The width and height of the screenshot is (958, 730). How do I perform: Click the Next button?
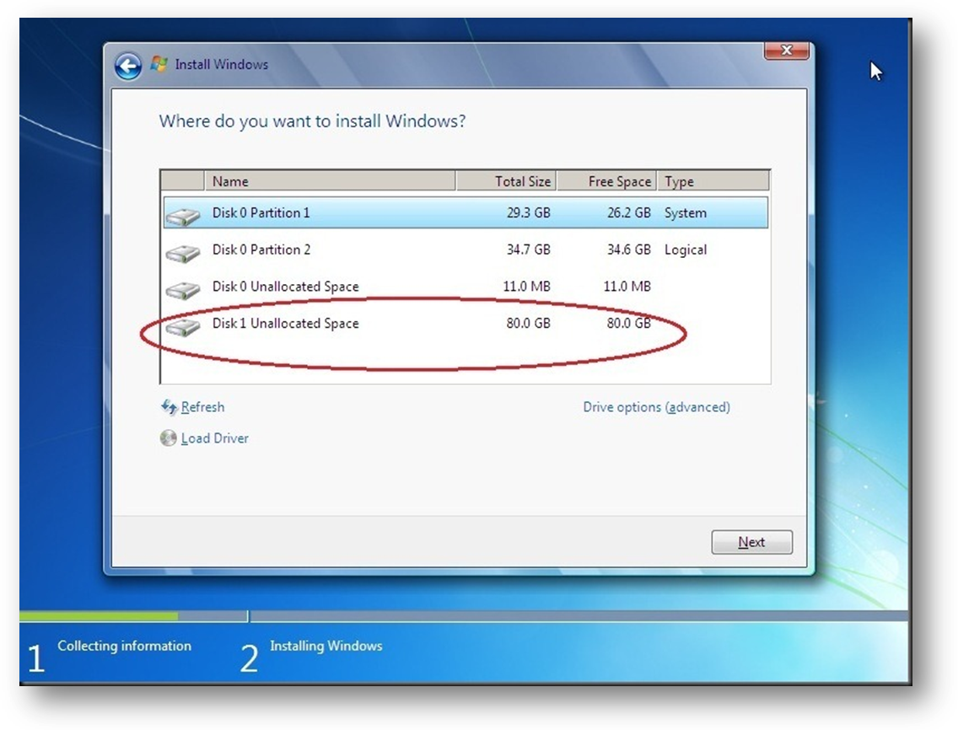(751, 542)
